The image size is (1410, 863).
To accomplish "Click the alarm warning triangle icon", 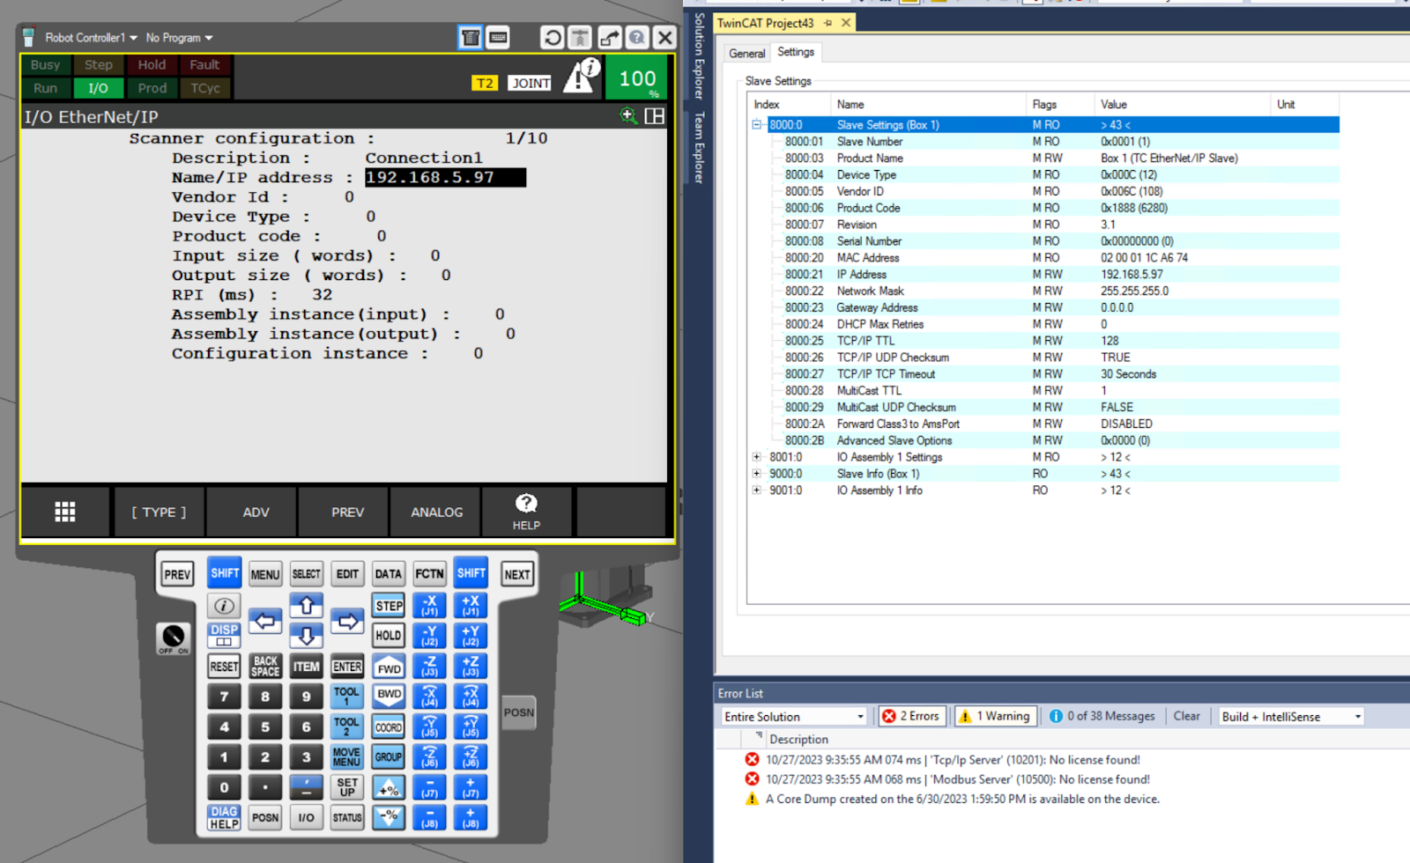I will click(582, 76).
